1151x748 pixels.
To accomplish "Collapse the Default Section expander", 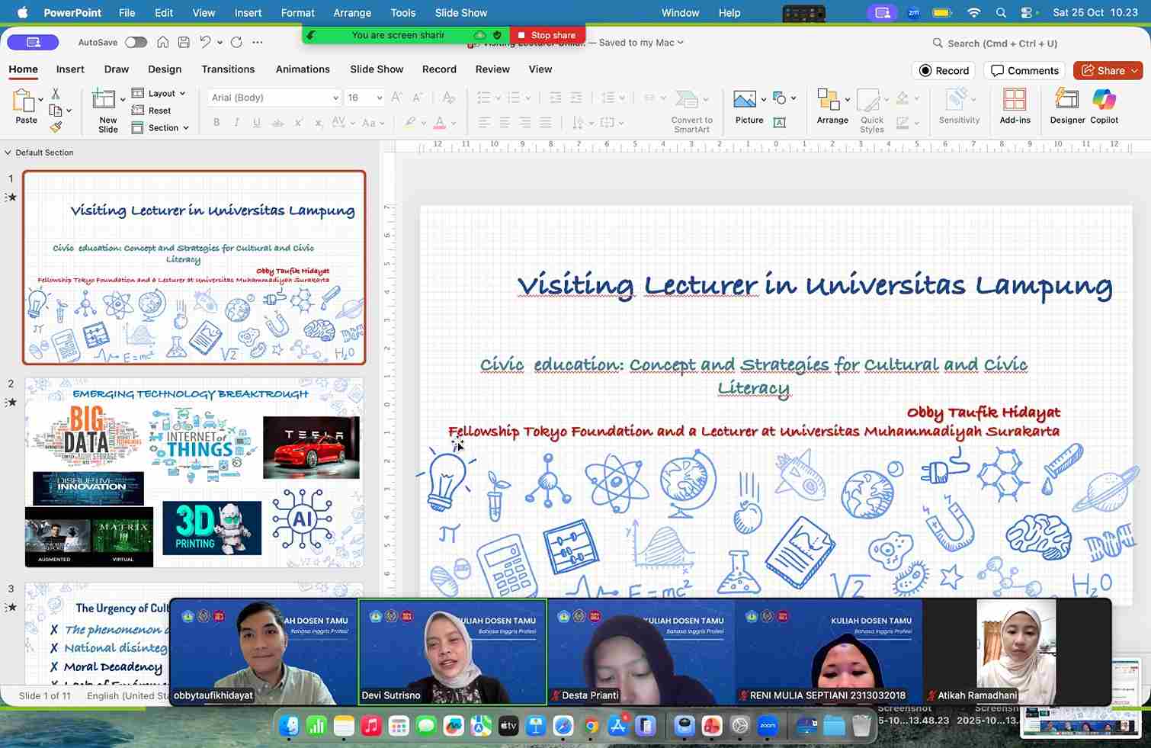I will click(x=8, y=152).
